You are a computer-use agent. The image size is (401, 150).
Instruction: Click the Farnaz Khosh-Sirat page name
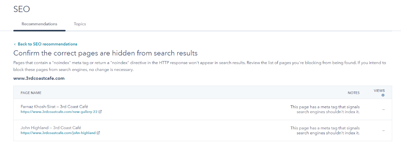[54, 107]
